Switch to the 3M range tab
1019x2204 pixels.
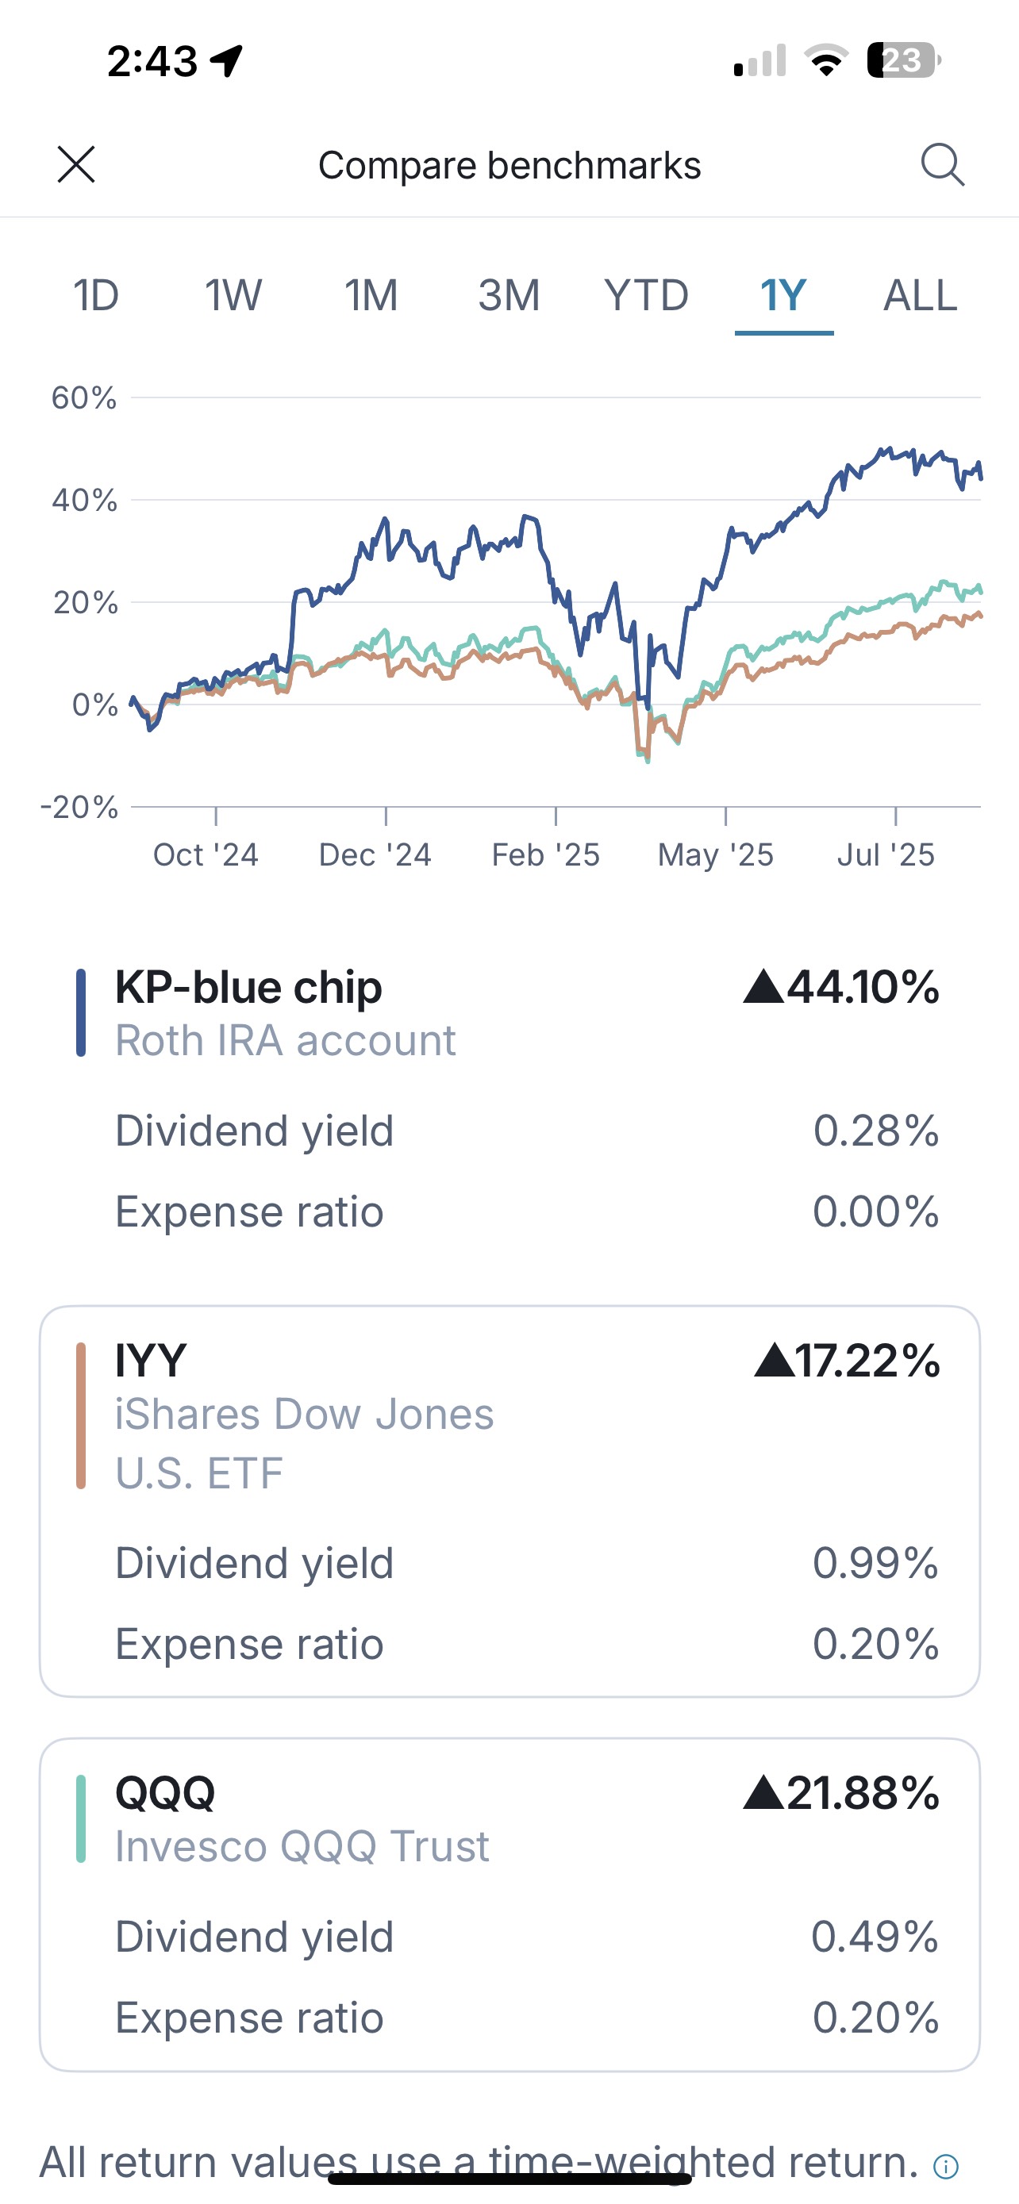508,296
